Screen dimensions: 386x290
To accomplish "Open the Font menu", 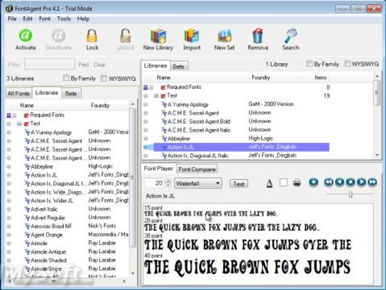I will tap(45, 18).
